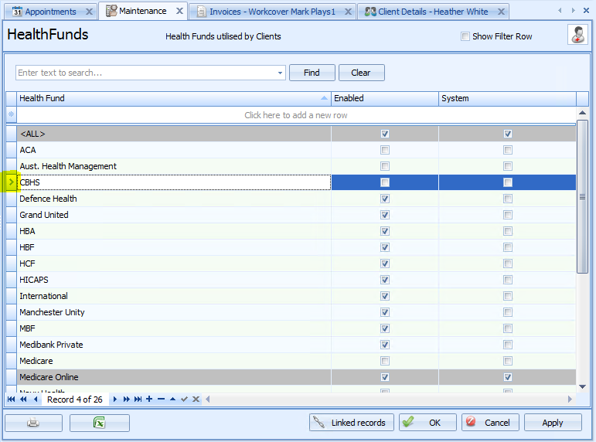
Task: Go to next record arrow
Action: (114, 399)
